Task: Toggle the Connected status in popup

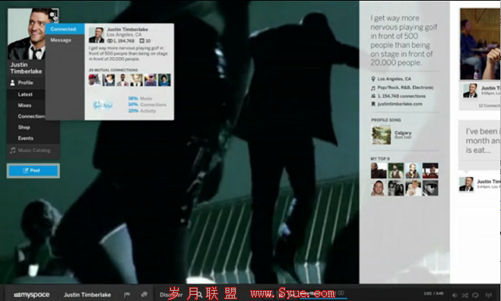Action: [65, 29]
